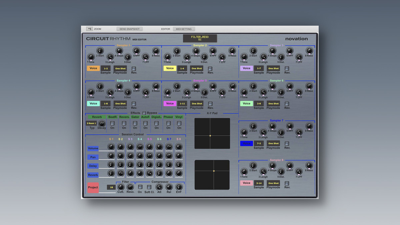Click the S3 Pan knob
Viewport: 400px width, 225px height.
pyautogui.click(x=130, y=156)
